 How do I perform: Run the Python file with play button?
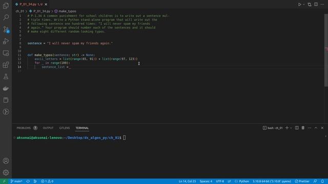pos(299,5)
